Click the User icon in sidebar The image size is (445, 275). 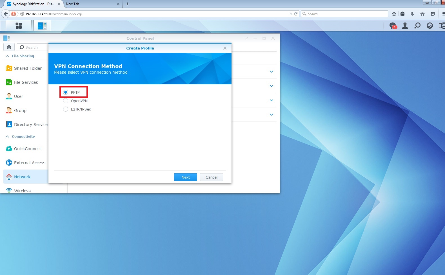coord(9,96)
